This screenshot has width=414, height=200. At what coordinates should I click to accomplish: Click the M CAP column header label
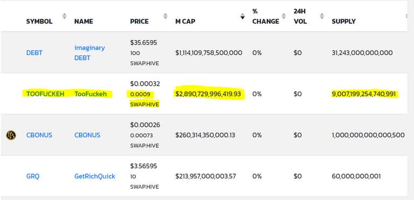[185, 22]
